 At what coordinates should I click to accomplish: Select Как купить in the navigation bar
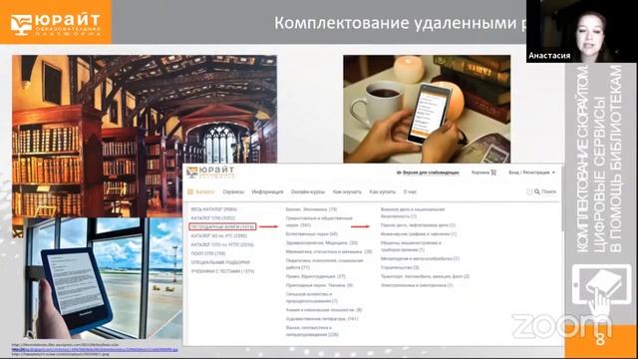pos(382,191)
